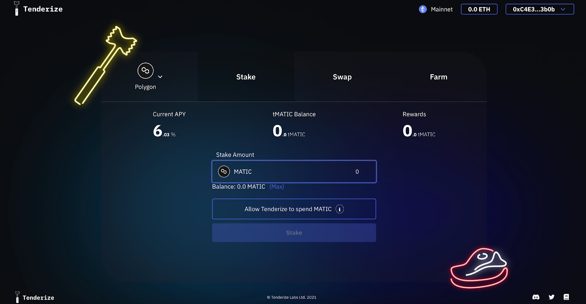Open the documentation book icon in footer

(566, 297)
